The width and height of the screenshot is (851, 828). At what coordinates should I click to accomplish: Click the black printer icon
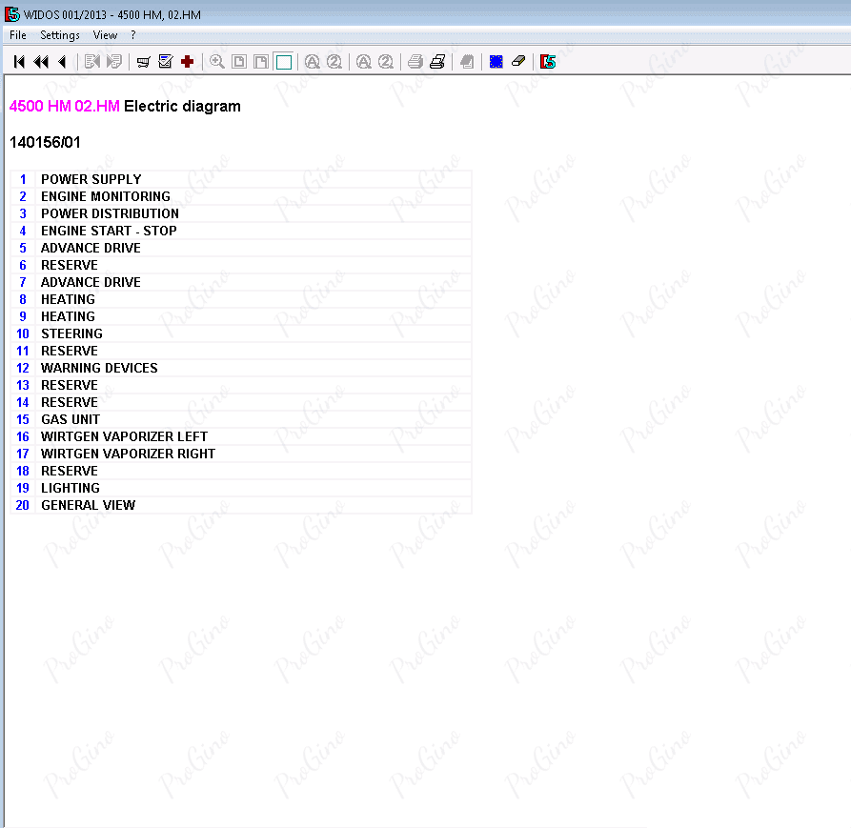click(x=437, y=62)
